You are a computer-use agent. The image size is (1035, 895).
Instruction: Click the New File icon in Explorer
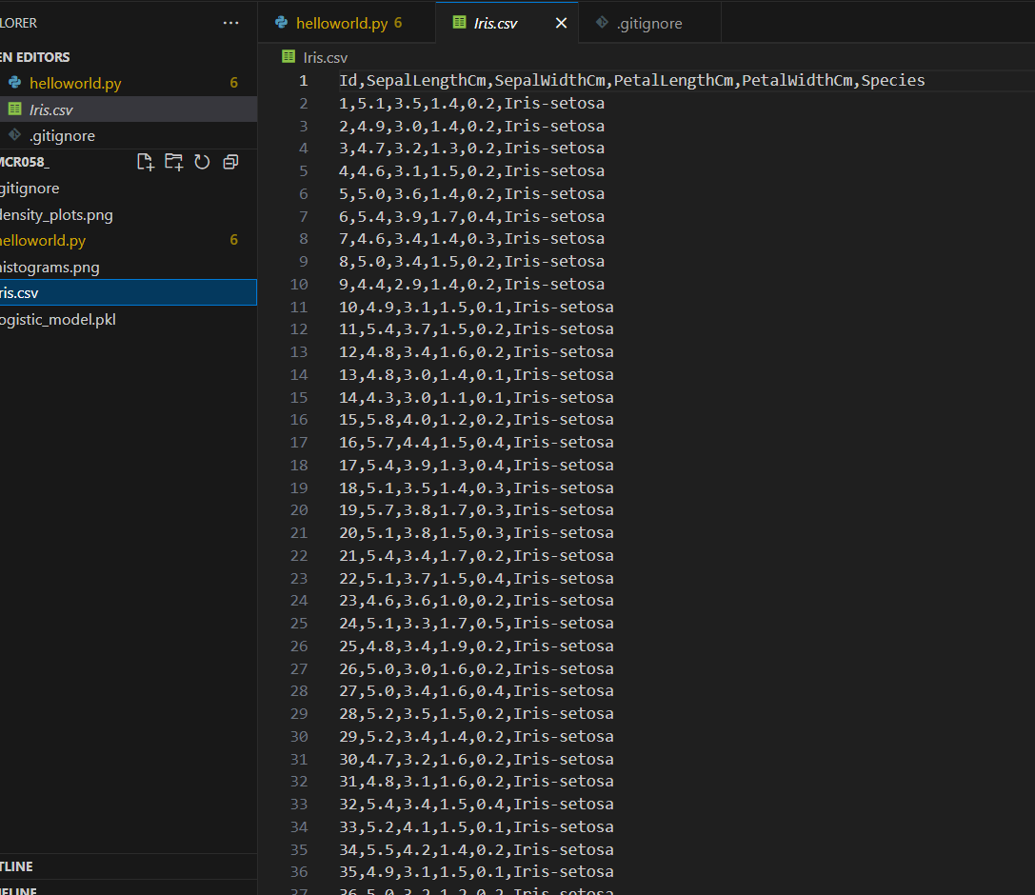coord(146,162)
